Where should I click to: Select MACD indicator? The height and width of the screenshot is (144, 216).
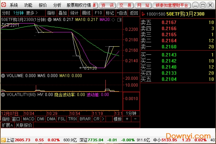coord(28,119)
